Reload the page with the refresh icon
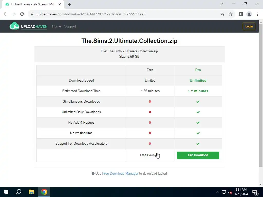263x197 pixels. pos(22,14)
